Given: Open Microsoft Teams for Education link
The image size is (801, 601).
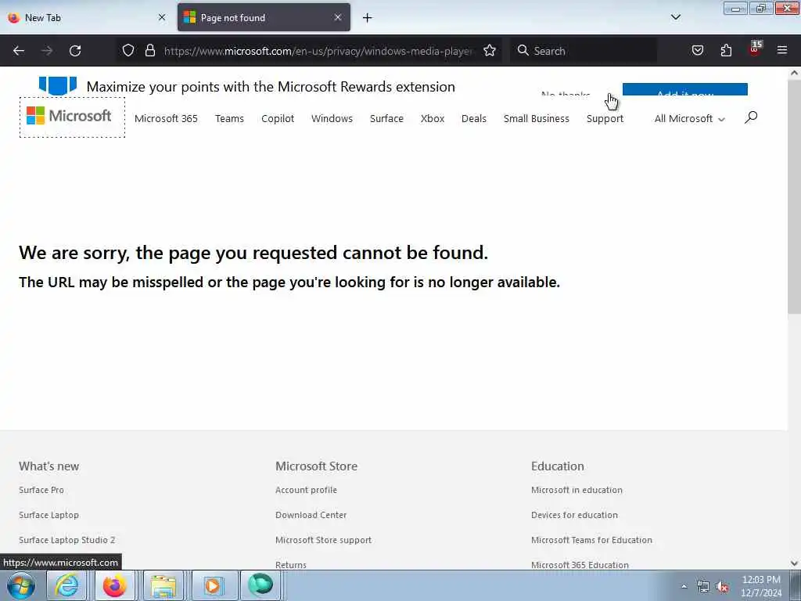Looking at the screenshot, I should point(591,540).
